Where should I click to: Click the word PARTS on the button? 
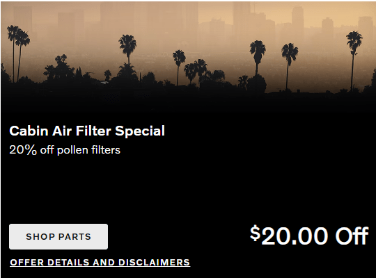pyautogui.click(x=75, y=237)
